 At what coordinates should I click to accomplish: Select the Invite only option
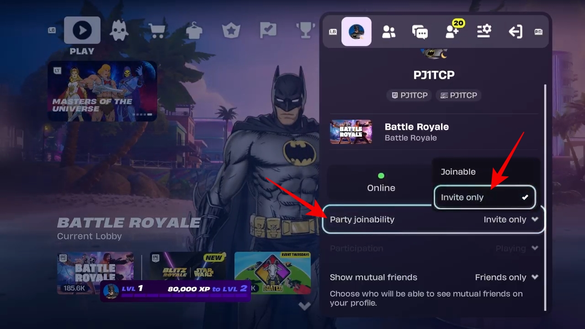coord(484,197)
